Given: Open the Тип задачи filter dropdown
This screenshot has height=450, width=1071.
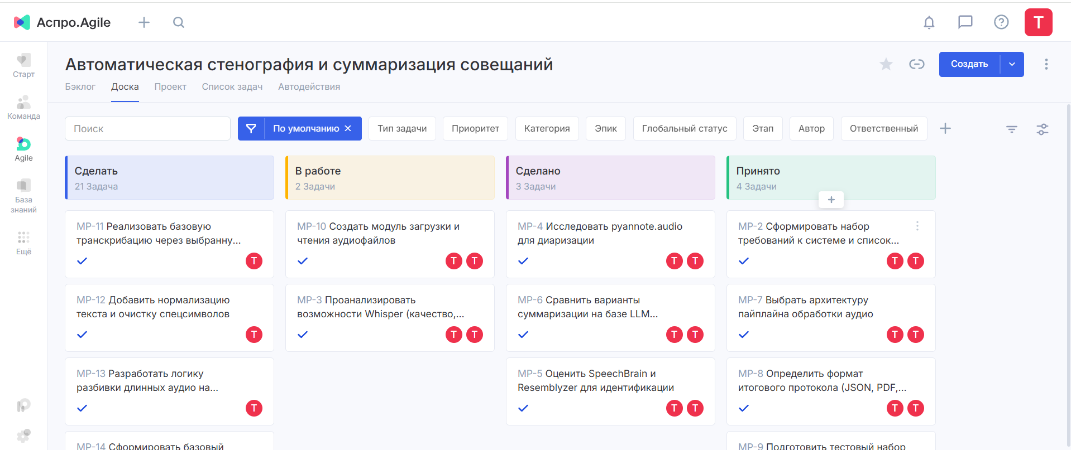Looking at the screenshot, I should [x=402, y=129].
